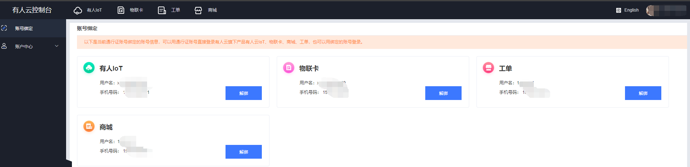Open the 账号绑定 sidebar menu item
Viewport: 690px width, 167px height.
point(24,28)
